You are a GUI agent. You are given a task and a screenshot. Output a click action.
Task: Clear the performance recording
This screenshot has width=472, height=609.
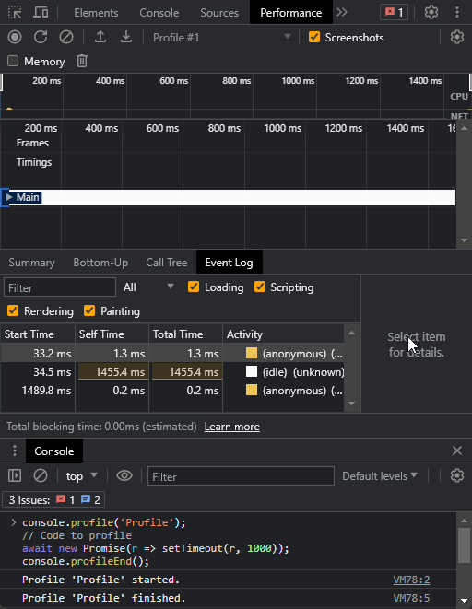point(66,37)
